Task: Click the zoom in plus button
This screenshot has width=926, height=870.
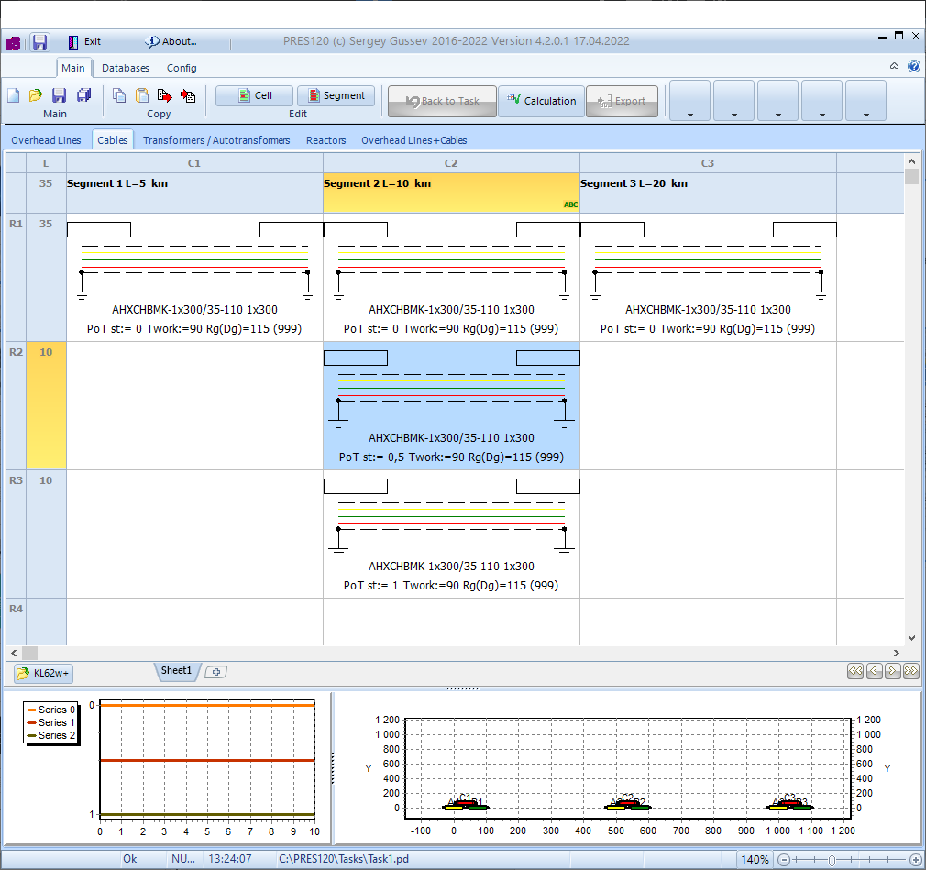Action: click(915, 860)
